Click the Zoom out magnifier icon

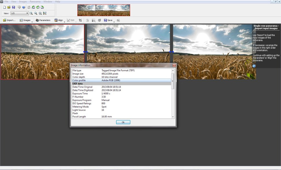(36, 13)
